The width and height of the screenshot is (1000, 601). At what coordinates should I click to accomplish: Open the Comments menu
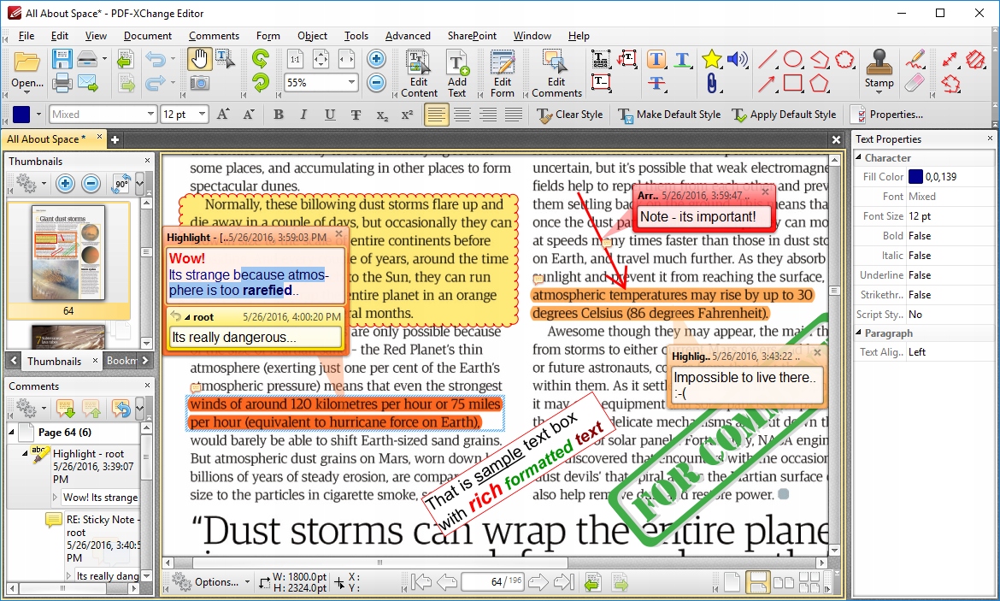pyautogui.click(x=214, y=36)
